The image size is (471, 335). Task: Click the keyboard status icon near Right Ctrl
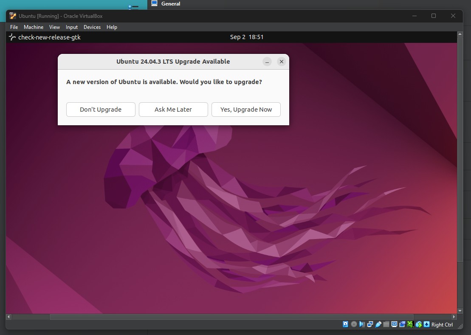(426, 324)
